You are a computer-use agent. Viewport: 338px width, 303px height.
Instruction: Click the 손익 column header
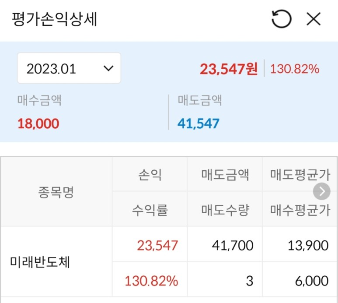[150, 174]
